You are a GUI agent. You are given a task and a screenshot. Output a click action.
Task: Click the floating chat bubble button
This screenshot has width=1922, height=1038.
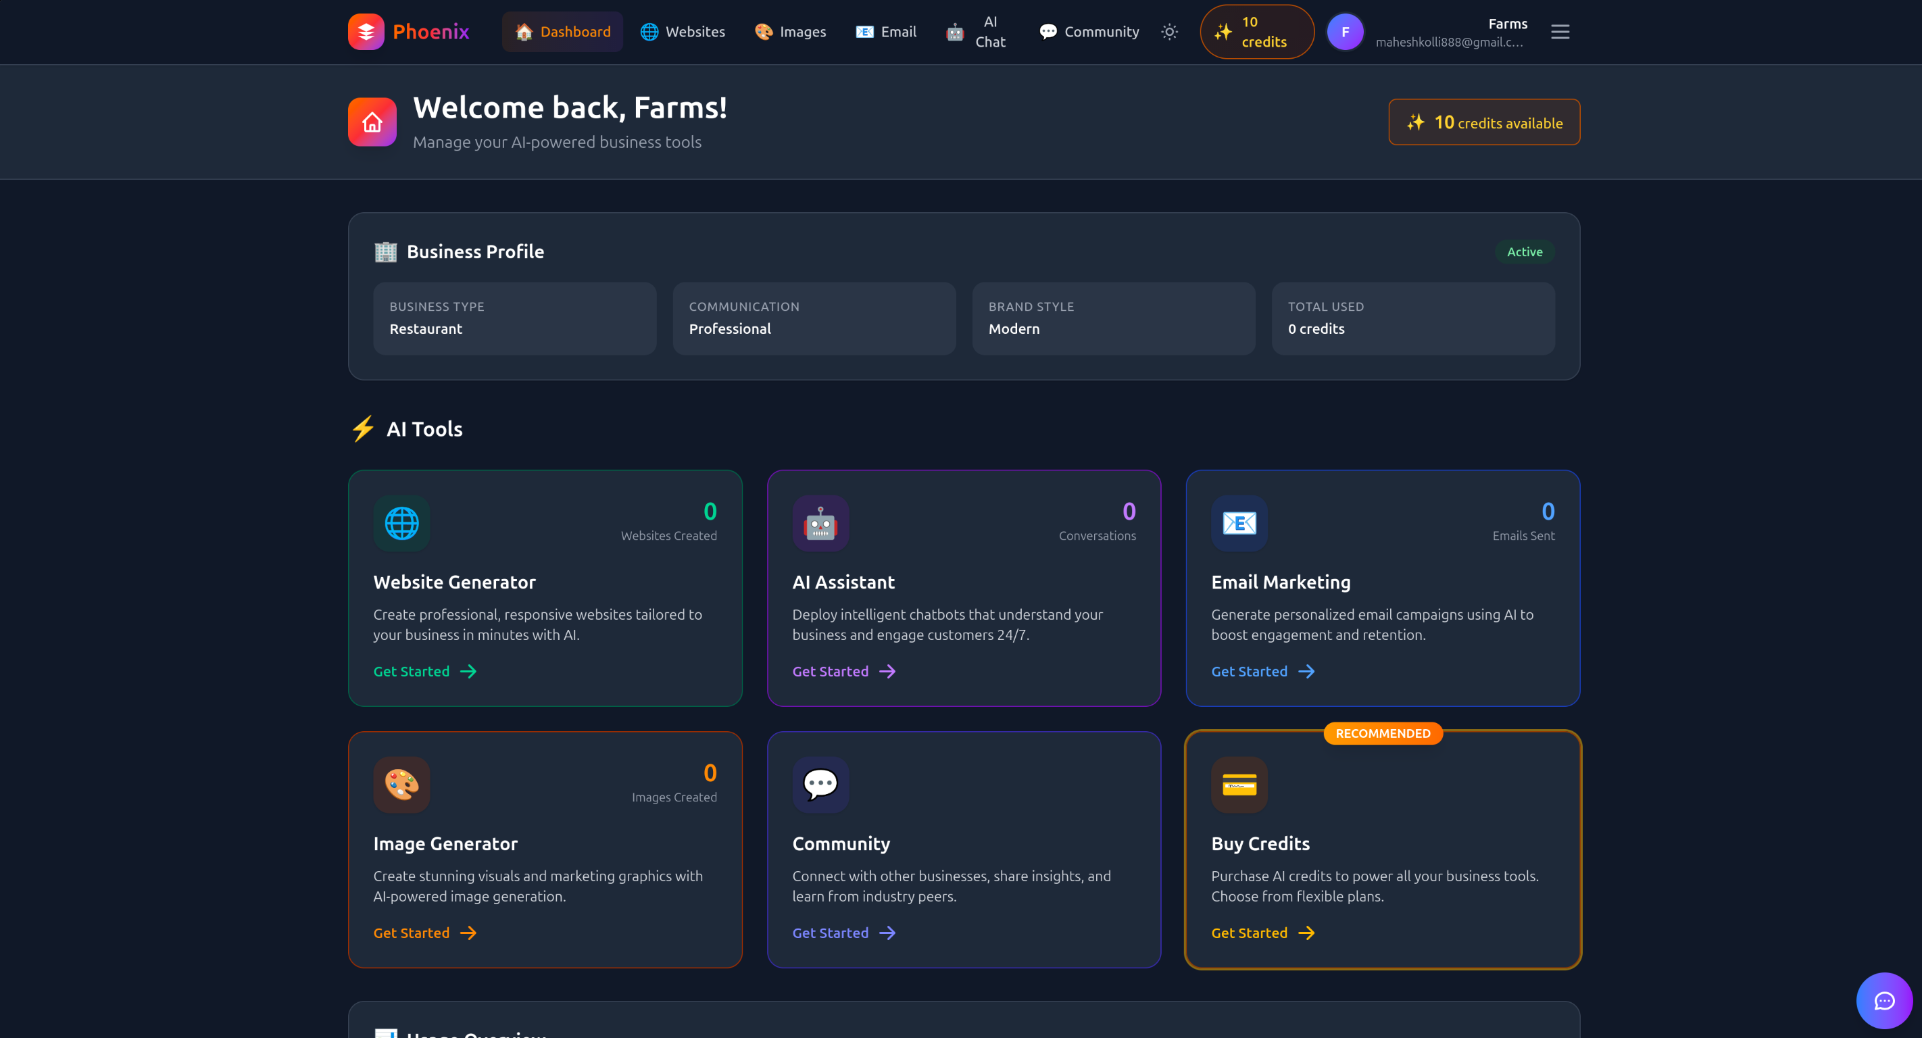[x=1884, y=1000]
